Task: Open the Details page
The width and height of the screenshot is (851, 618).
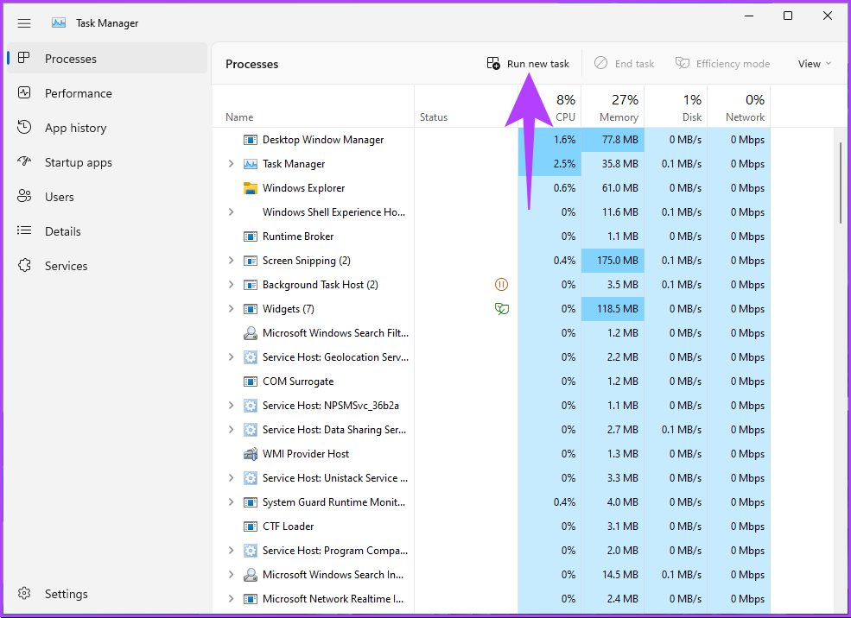Action: (x=107, y=231)
